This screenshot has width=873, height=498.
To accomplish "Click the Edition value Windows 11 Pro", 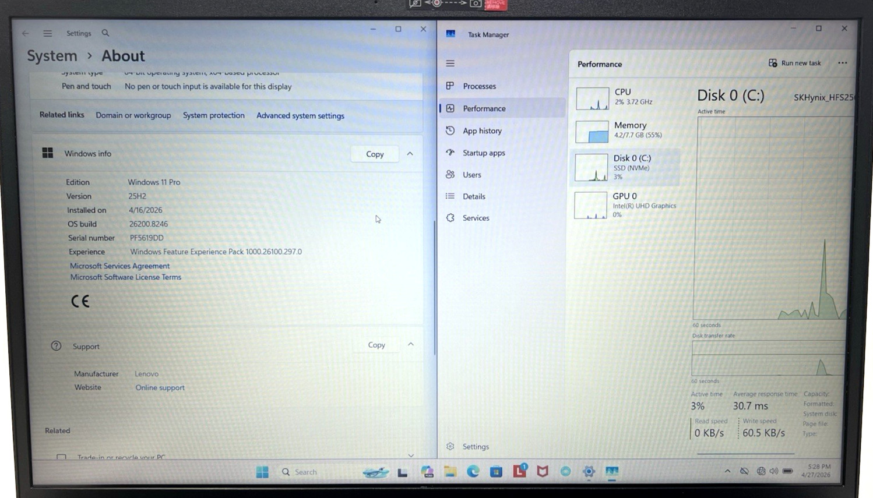I will [154, 182].
